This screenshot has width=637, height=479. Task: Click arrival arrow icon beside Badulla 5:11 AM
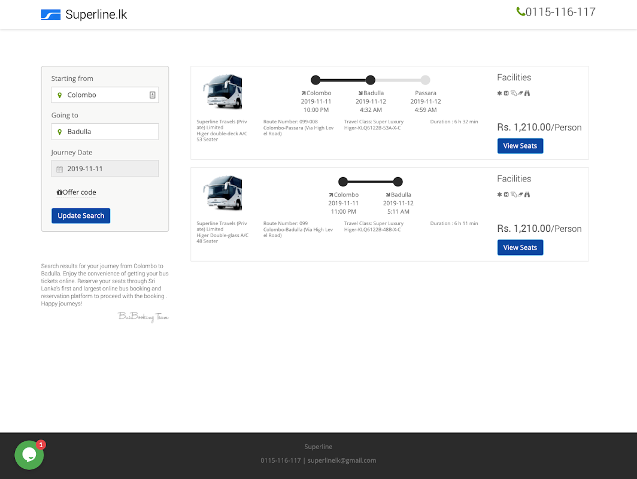pyautogui.click(x=388, y=195)
